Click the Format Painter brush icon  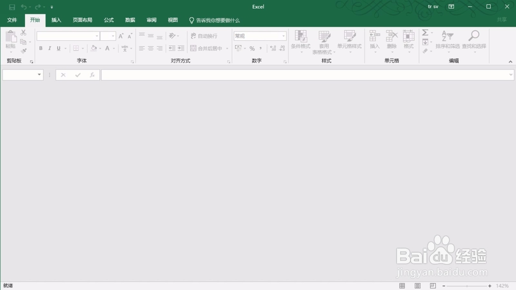coord(23,51)
